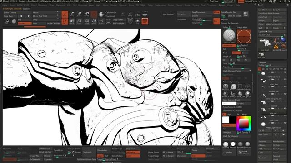Click next camera right arrow
The image size is (291, 163).
tap(28, 16)
